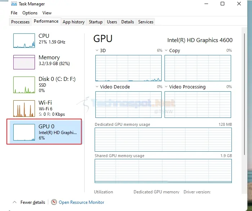Open the Users tab
The height and width of the screenshot is (211, 252).
112,22
